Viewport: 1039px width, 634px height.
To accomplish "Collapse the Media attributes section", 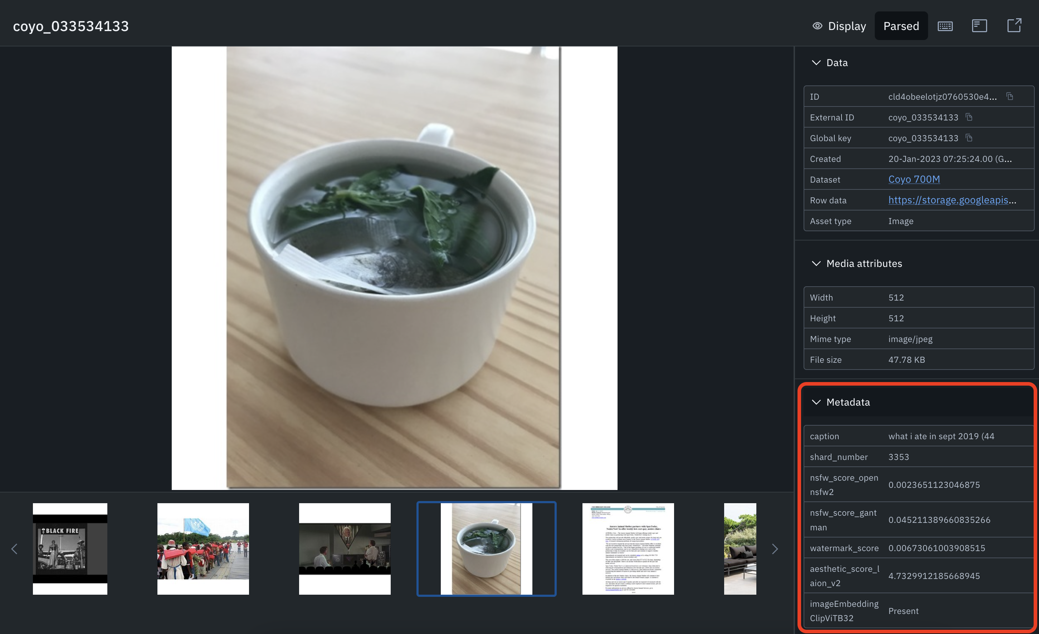I will (x=816, y=264).
